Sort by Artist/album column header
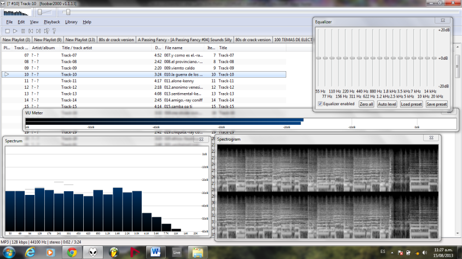The height and width of the screenshot is (259, 462). pyautogui.click(x=45, y=48)
